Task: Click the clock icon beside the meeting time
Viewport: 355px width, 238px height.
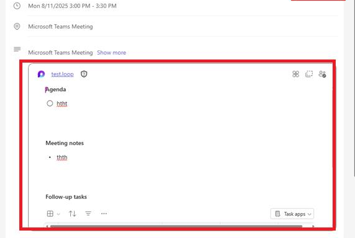Action: click(17, 6)
